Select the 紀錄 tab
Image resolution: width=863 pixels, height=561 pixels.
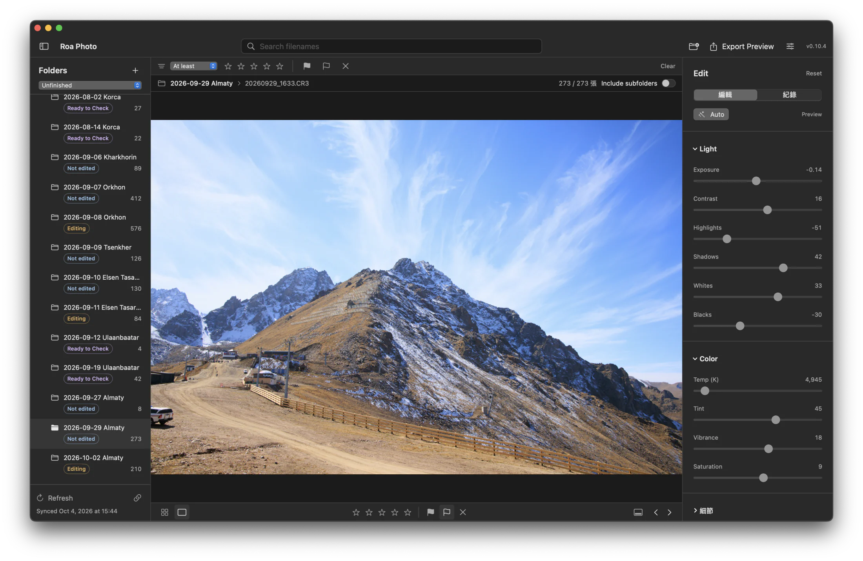pos(789,95)
